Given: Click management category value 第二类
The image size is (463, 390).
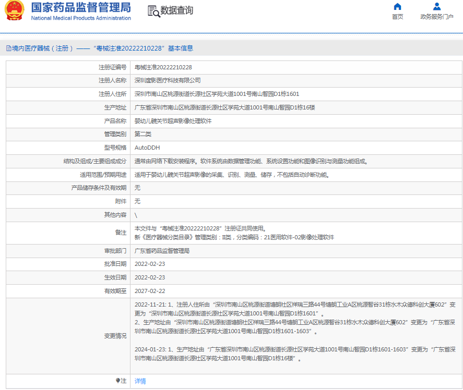Looking at the screenshot, I should [143, 134].
